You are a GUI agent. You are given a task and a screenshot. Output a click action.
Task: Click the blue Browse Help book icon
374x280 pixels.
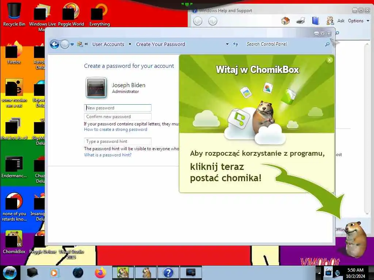pos(316,21)
